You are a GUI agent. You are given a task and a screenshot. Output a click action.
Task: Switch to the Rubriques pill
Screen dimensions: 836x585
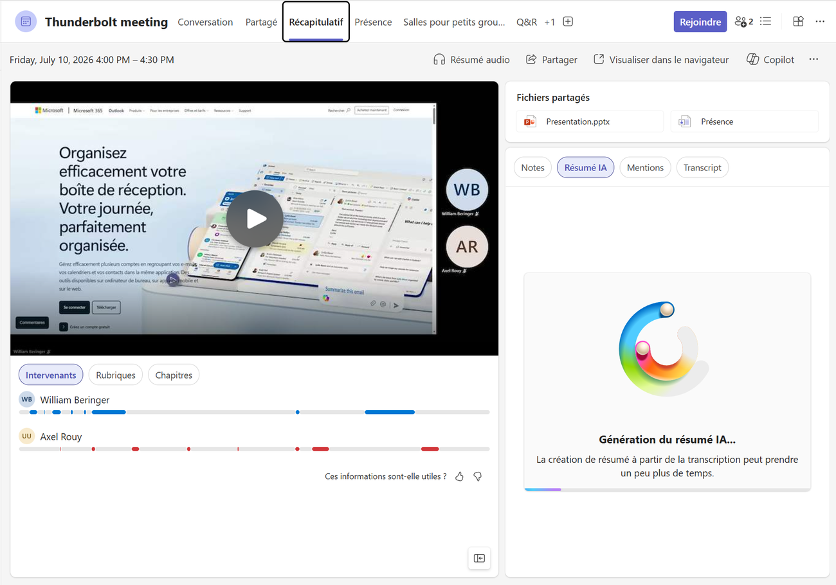coord(116,375)
